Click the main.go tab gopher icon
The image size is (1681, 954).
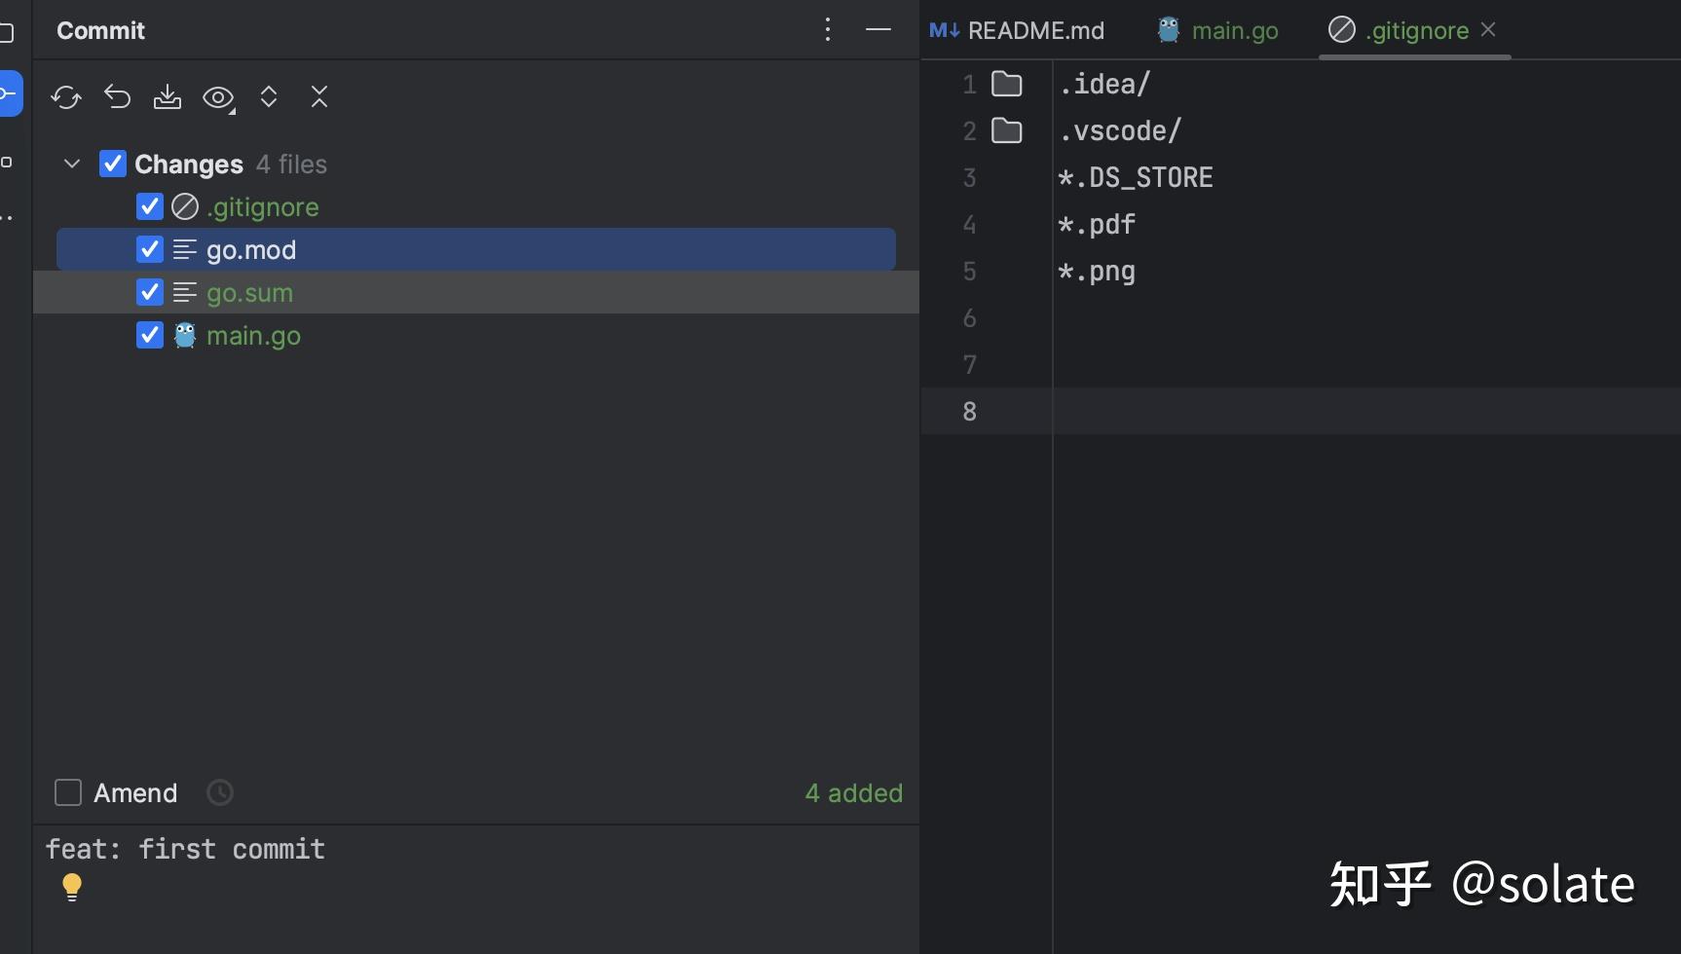1169,30
